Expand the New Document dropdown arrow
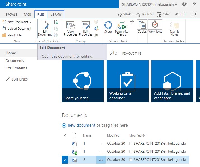 click(x=30, y=23)
